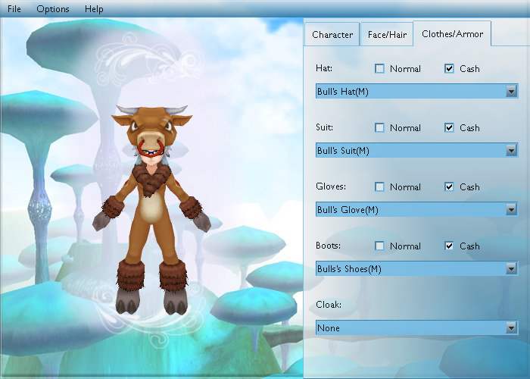Open the Bull's Hat(M) dropdown arrow
Image resolution: width=530 pixels, height=379 pixels.
tap(511, 92)
